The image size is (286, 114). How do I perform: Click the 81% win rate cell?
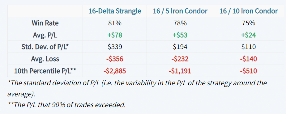[x=115, y=23]
